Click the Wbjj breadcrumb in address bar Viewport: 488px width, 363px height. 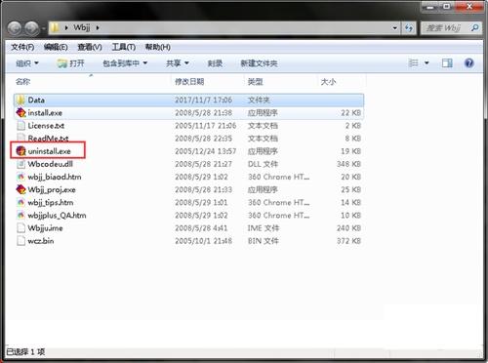[x=82, y=27]
